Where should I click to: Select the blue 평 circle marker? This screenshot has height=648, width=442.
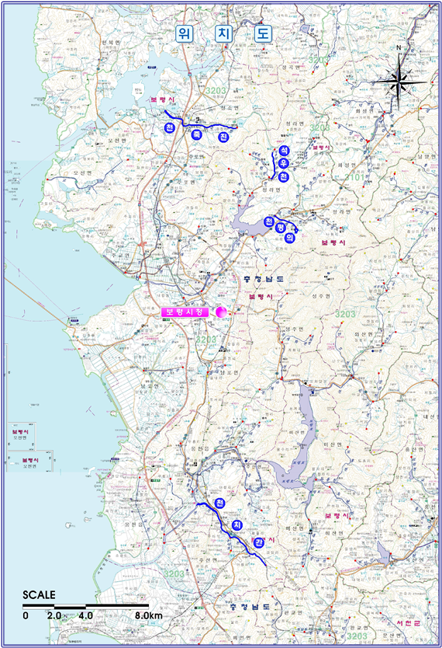[281, 228]
